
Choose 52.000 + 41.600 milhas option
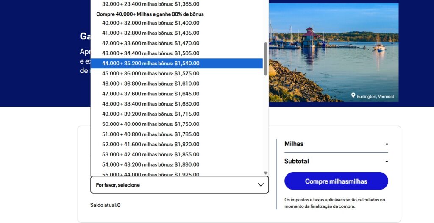pyautogui.click(x=150, y=145)
